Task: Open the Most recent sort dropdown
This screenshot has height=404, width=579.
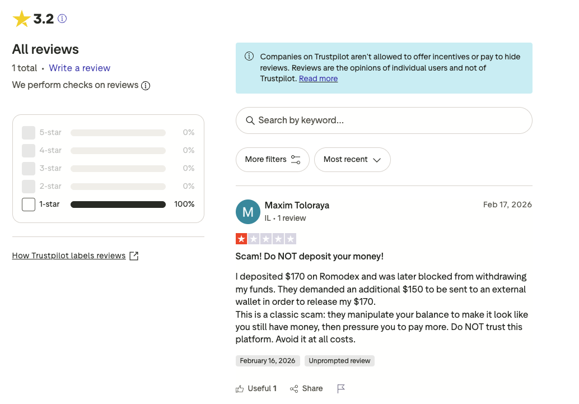Action: [x=352, y=160]
